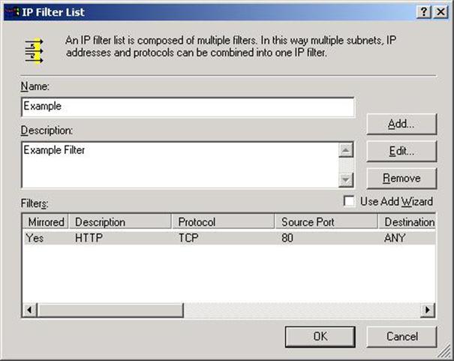
Task: Sort by the Protocol column header
Action: 223,222
